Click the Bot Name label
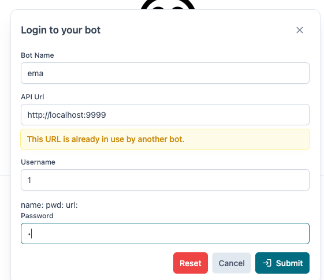 (38, 55)
